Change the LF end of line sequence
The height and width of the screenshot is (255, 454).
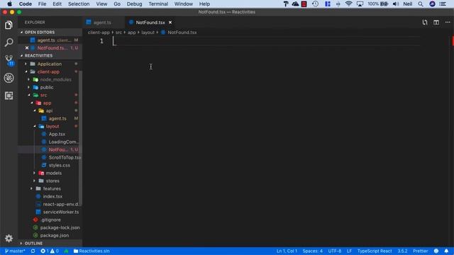coord(349,251)
